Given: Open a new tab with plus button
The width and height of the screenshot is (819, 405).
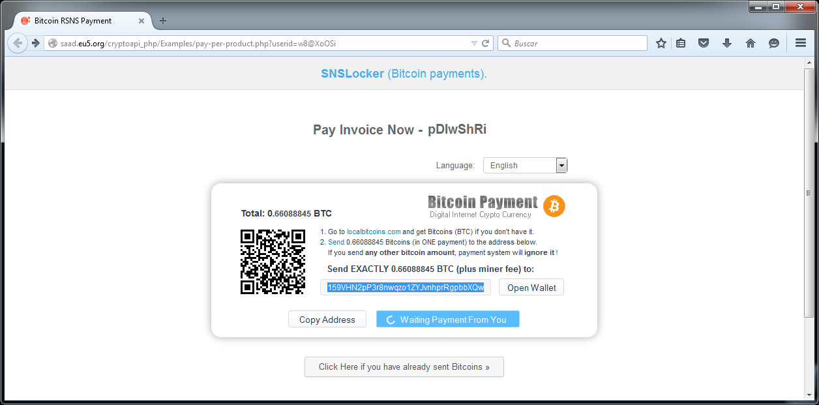Looking at the screenshot, I should click(163, 20).
